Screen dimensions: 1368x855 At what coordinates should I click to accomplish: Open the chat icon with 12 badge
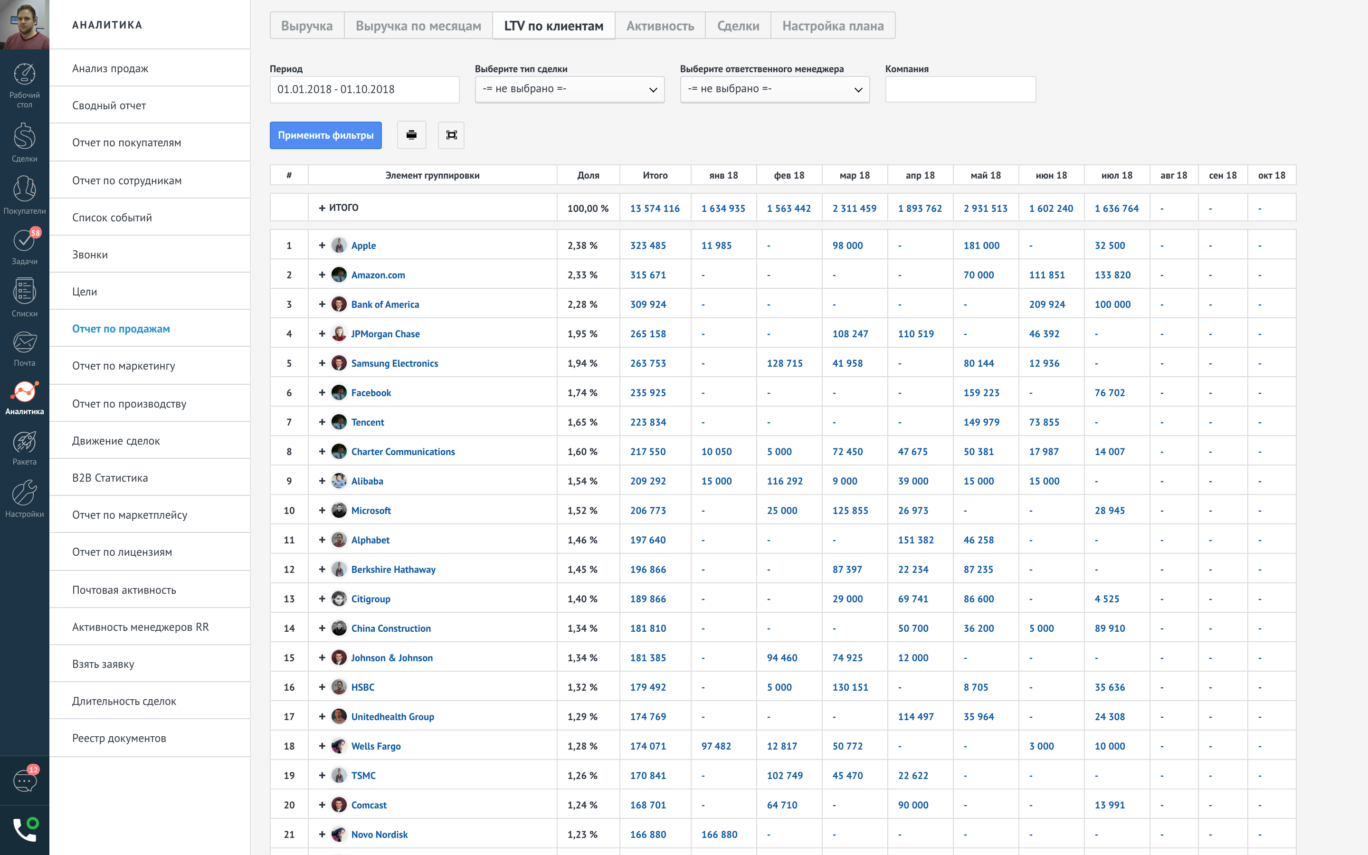point(25,780)
